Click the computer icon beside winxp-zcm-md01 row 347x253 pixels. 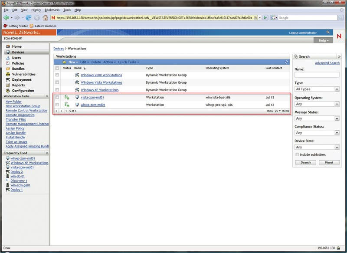(x=77, y=105)
